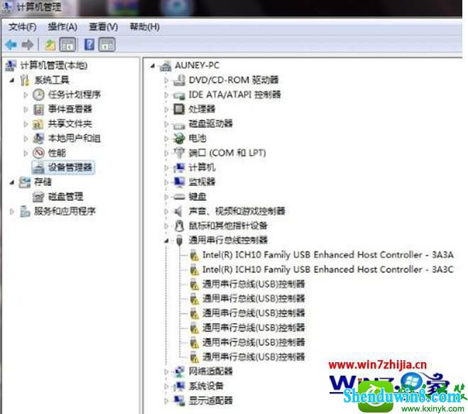Select 计算机 device category

coord(202,167)
